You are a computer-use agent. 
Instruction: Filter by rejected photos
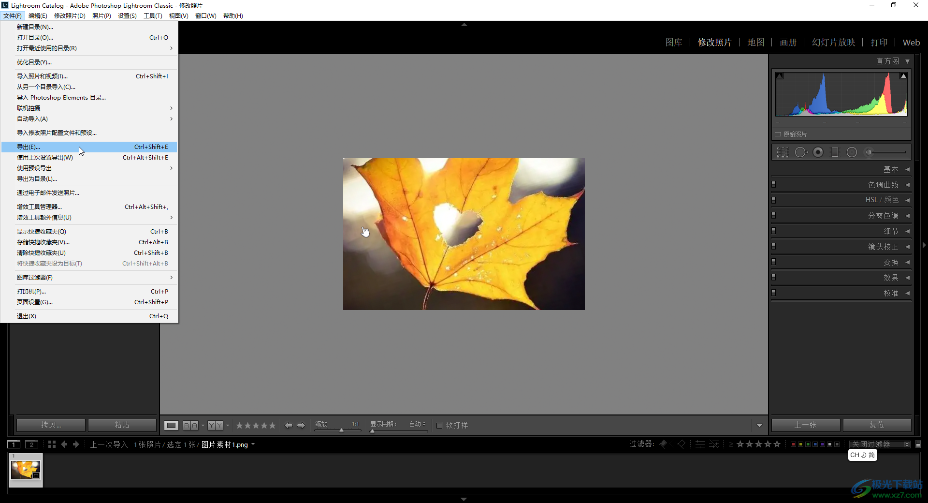pos(681,444)
